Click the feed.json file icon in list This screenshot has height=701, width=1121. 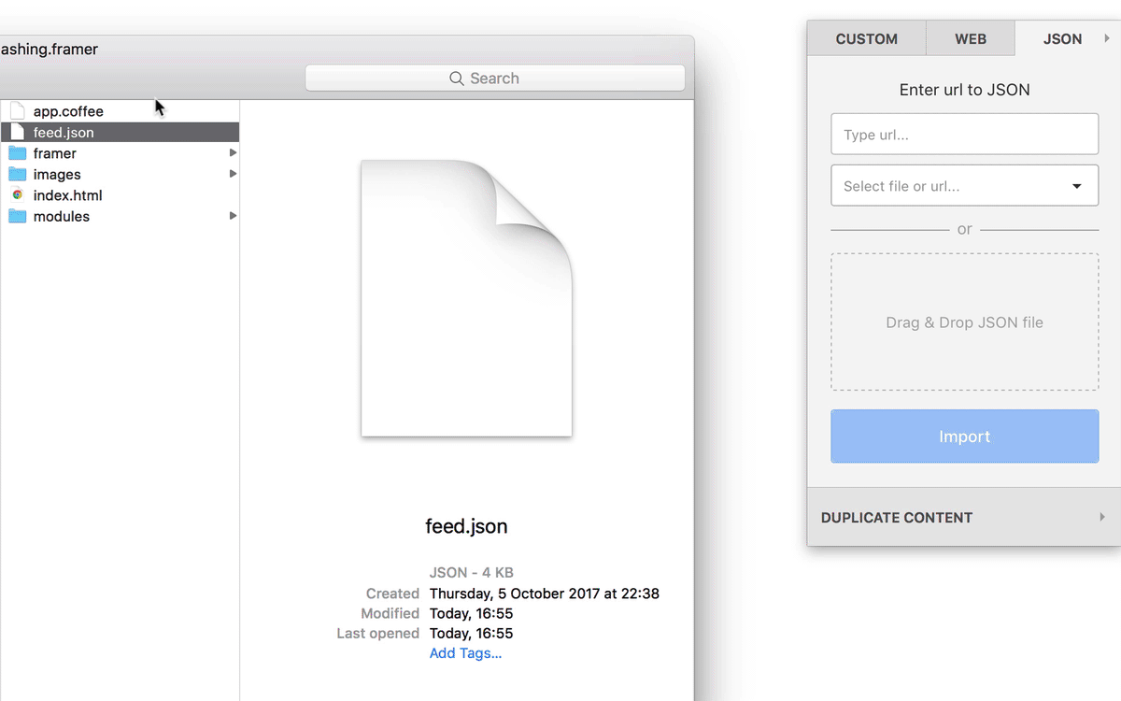coord(17,133)
